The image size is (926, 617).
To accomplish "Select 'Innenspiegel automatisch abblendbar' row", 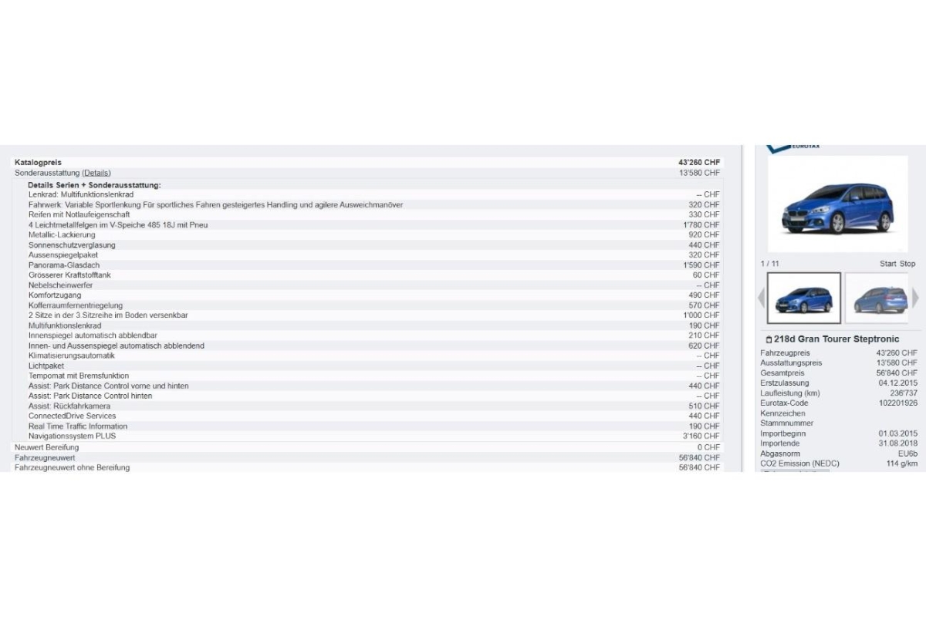I will tap(367, 335).
